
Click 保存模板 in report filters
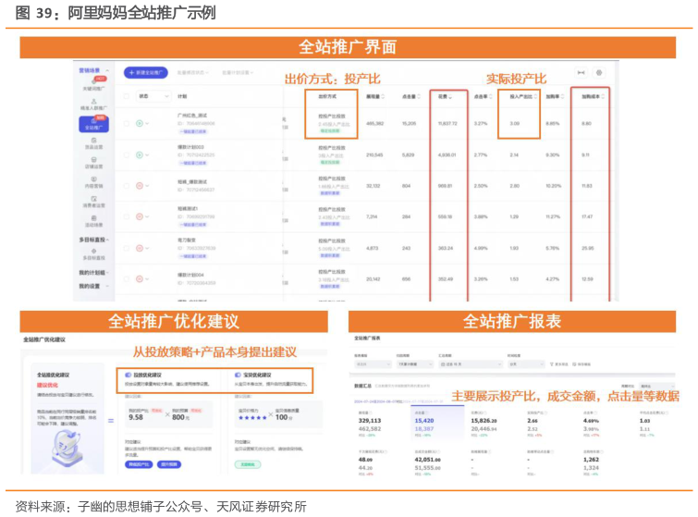[582, 364]
